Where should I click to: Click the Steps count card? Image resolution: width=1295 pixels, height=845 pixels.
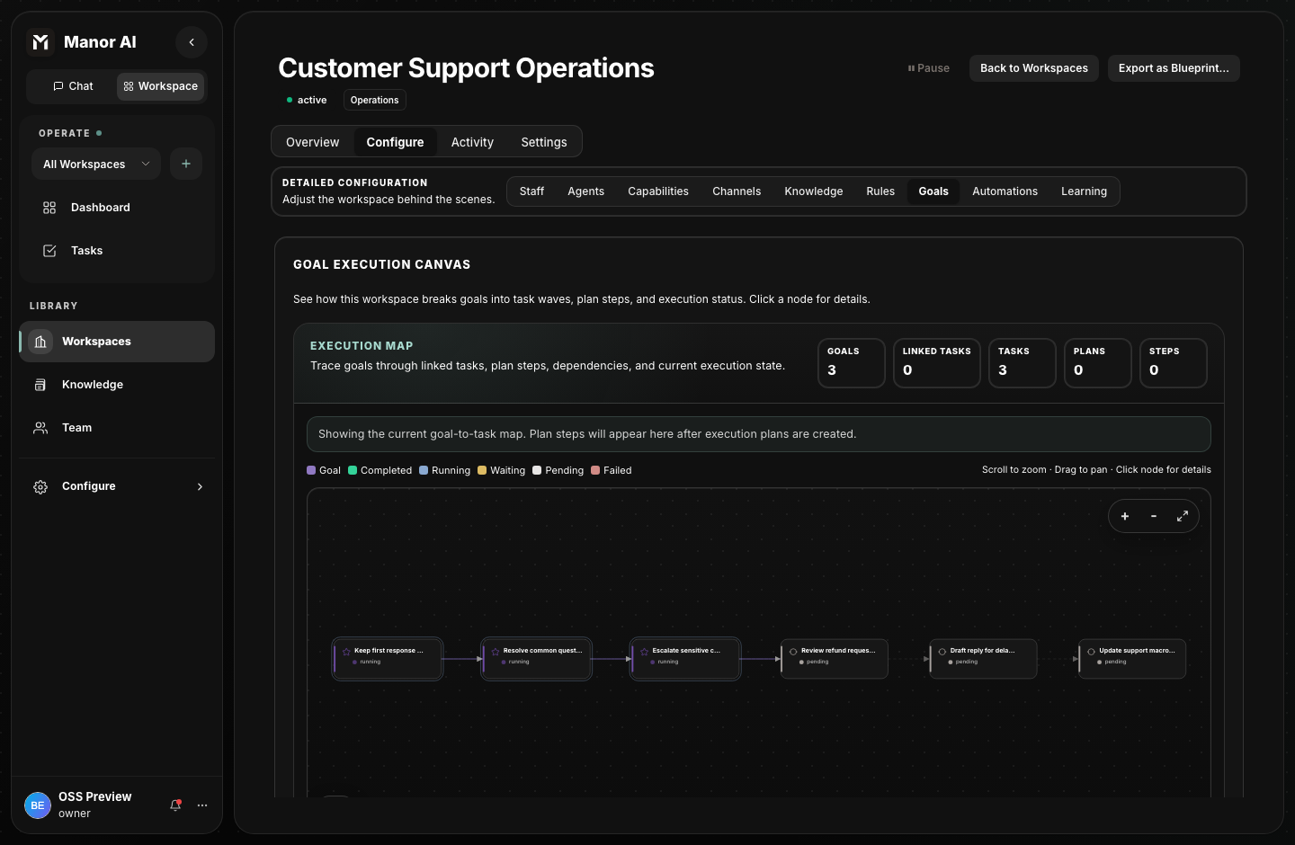pyautogui.click(x=1174, y=363)
